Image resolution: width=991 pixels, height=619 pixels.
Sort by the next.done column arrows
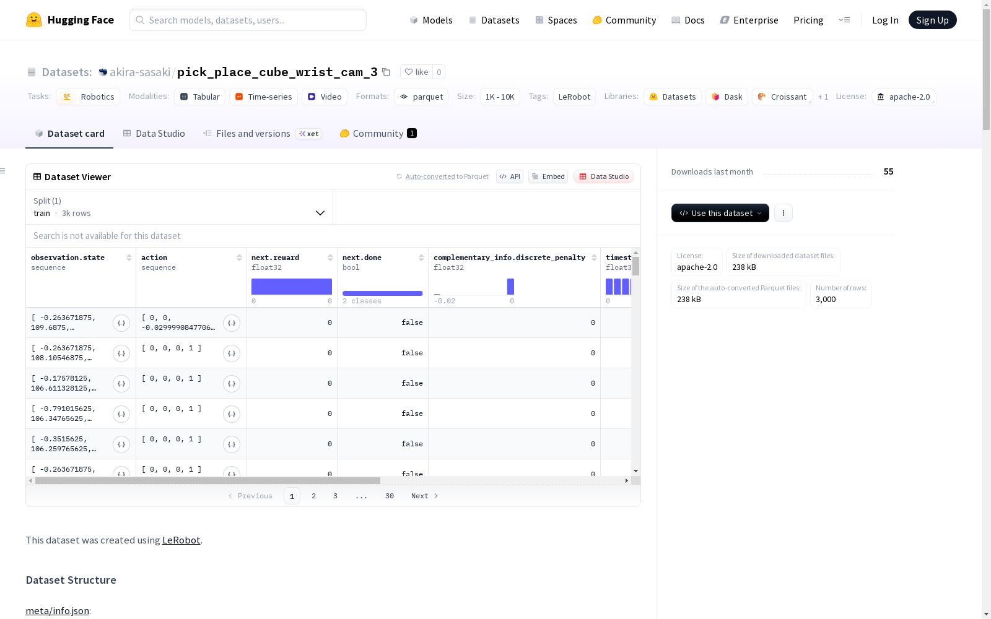pos(421,258)
